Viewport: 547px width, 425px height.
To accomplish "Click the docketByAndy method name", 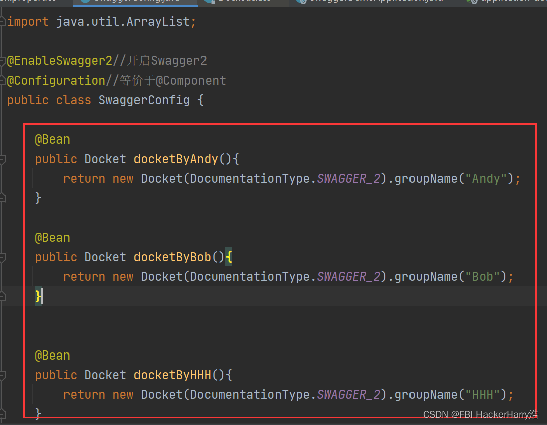I will (176, 159).
